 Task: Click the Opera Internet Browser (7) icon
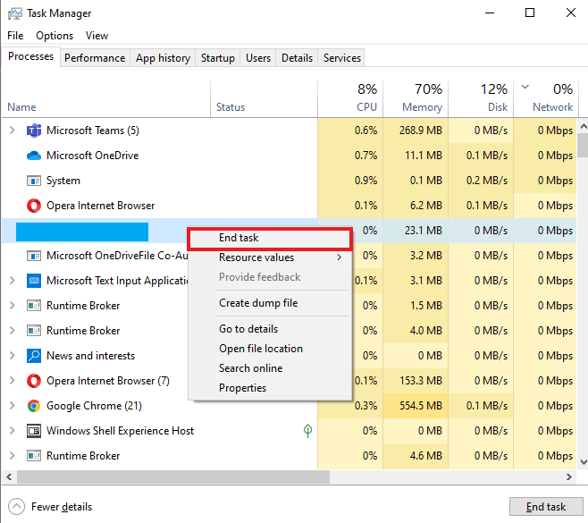point(34,381)
